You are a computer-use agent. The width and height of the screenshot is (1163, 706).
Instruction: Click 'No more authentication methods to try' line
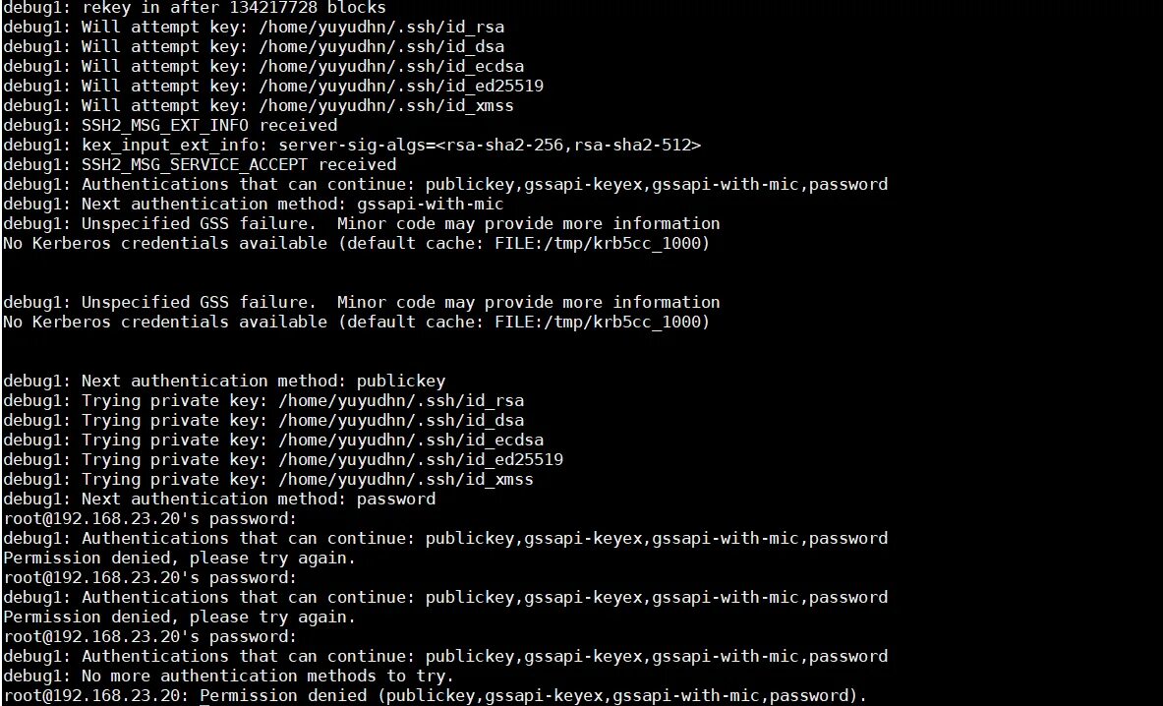click(228, 677)
